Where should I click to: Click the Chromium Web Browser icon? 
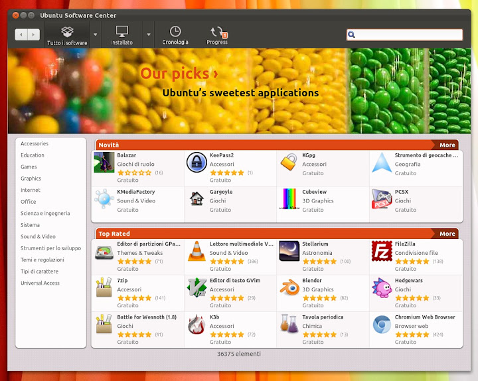(x=382, y=324)
